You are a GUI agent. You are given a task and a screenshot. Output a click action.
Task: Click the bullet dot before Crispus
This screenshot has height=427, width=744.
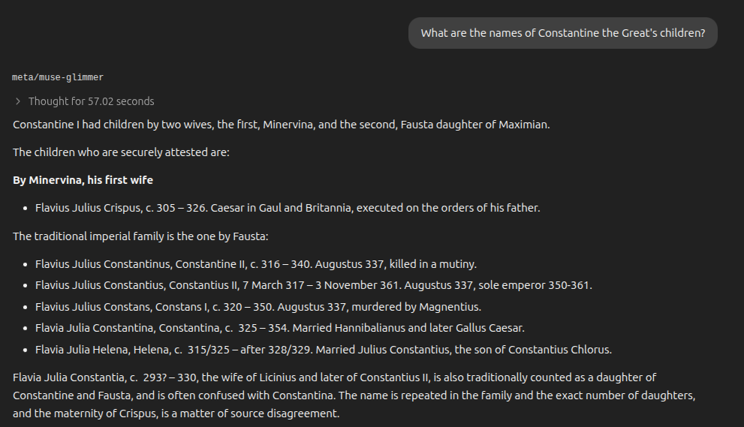tap(26, 209)
